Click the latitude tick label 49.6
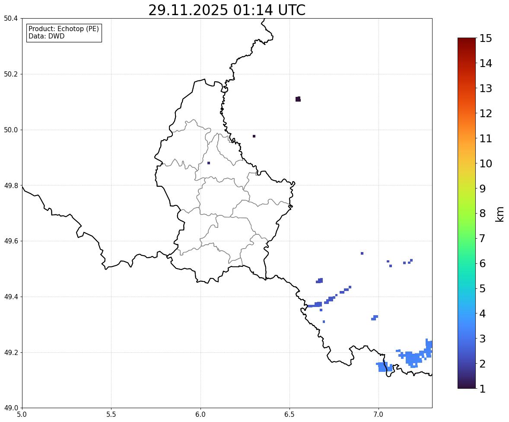Viewport: 509px width, 422px height. tap(11, 241)
